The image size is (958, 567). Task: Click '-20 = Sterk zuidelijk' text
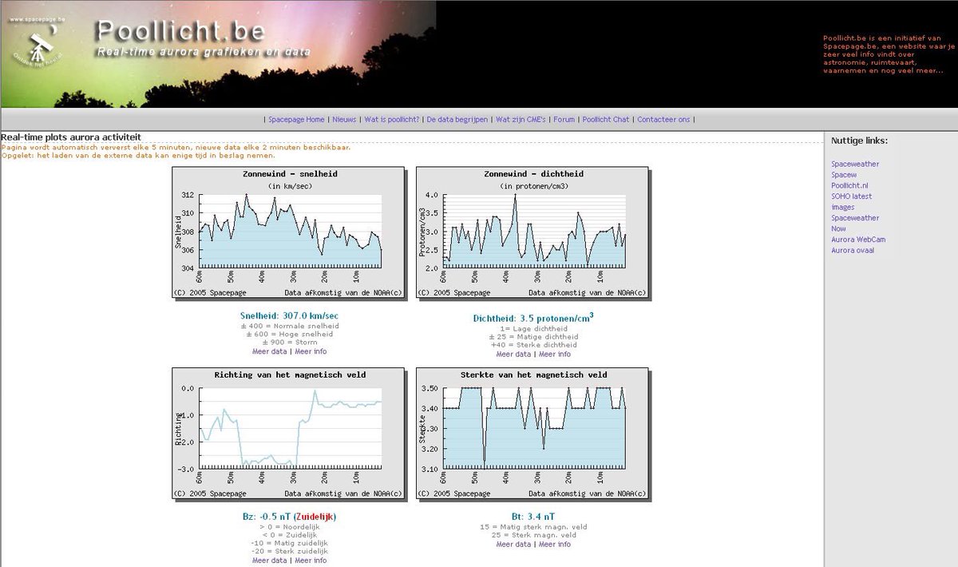tap(289, 552)
